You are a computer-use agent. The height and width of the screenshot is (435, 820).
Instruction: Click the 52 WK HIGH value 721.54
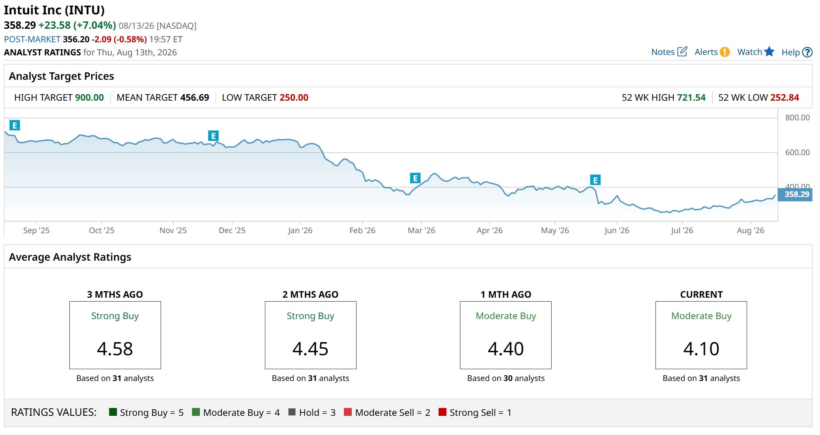(691, 98)
